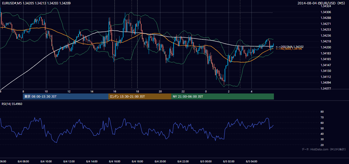Click the 1.34306 price axis label

click(326, 12)
